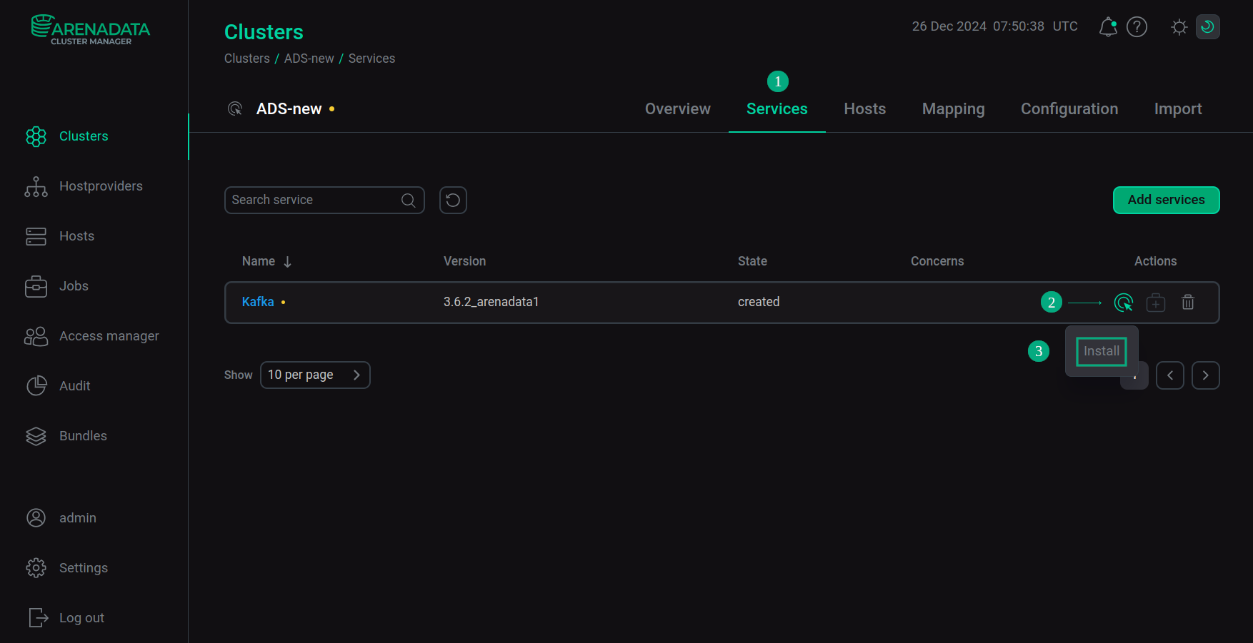
Task: Open the Configuration tab
Action: tap(1069, 109)
